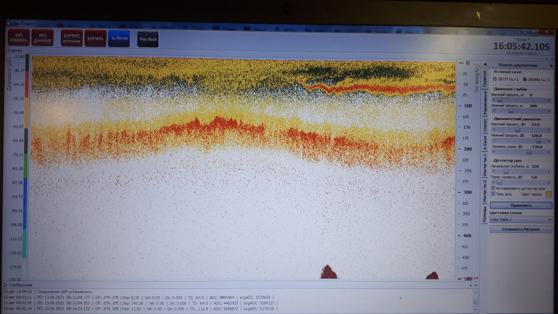The image size is (558, 314).
Task: Open the ЭХО ДАННЫЕ view
Action: pyautogui.click(x=42, y=38)
